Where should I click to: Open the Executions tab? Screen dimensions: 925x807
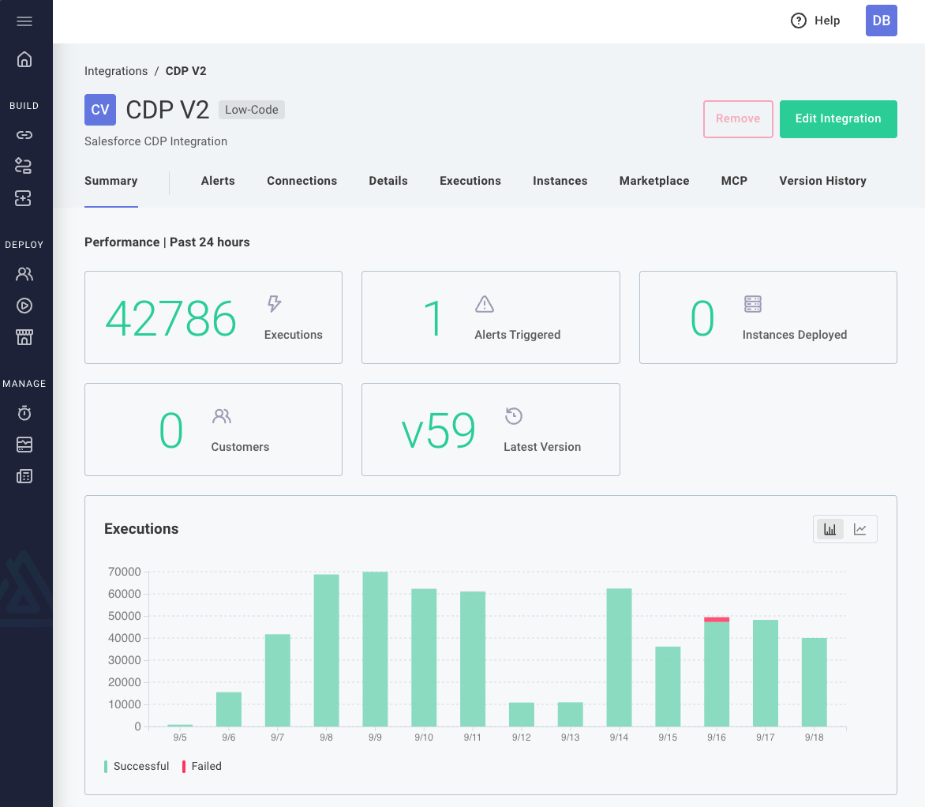[x=470, y=181]
